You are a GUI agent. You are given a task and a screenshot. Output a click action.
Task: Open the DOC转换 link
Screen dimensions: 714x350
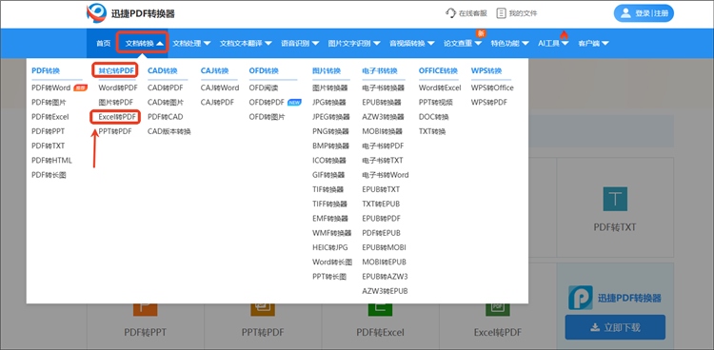pos(433,117)
